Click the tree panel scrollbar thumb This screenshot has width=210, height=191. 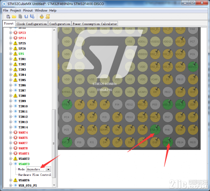point(54,144)
